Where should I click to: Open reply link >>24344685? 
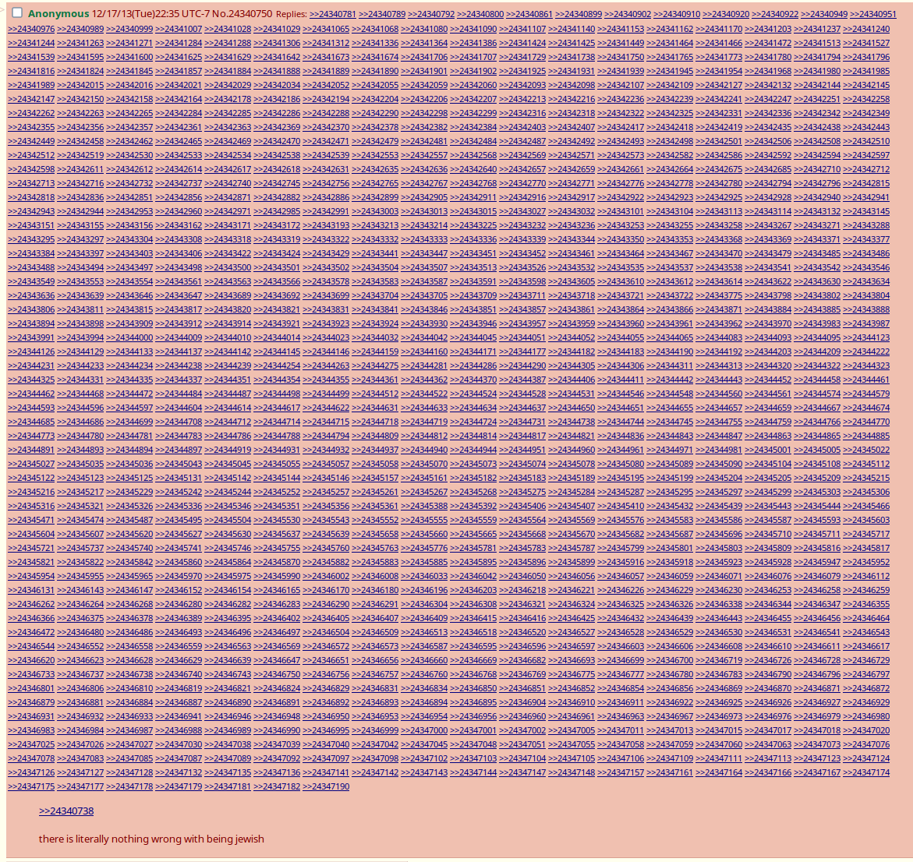31,422
